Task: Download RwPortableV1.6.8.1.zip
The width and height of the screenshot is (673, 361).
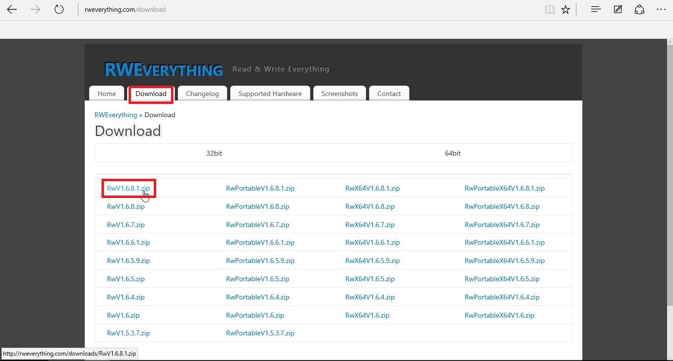Action: [260, 188]
